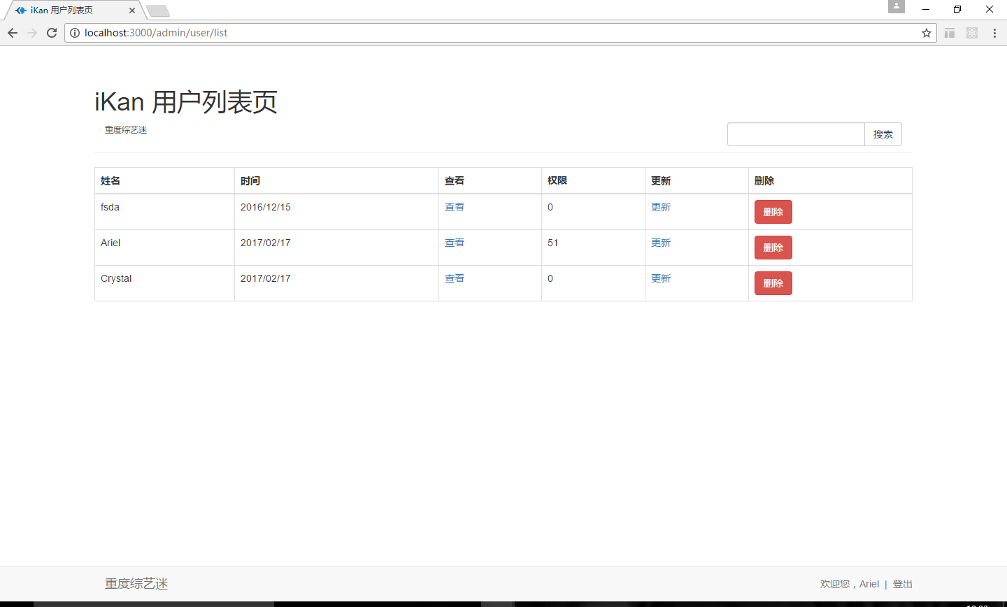The height and width of the screenshot is (607, 1007).
Task: Focus the localhost address bar
Action: tap(500, 33)
